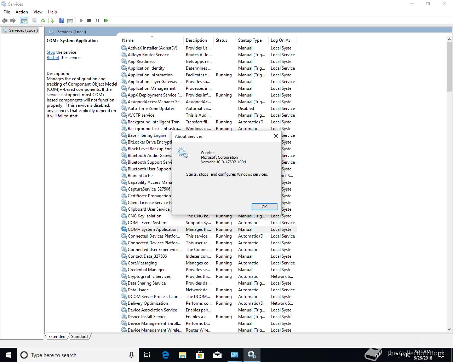Click the Forward arrow in the toolbar
Image resolution: width=453 pixels, height=362 pixels.
(13, 21)
